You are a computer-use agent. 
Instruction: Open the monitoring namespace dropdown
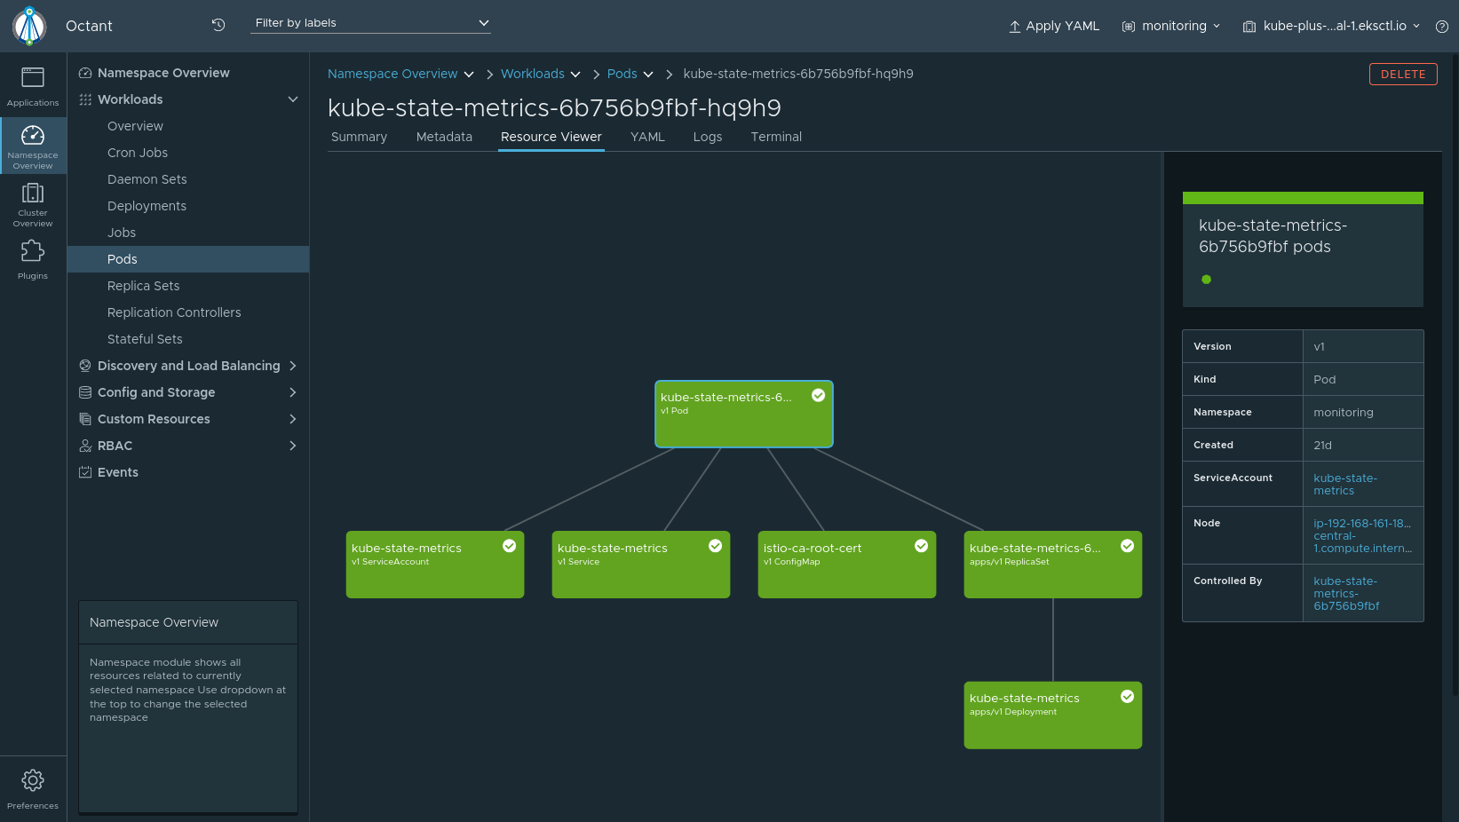pyautogui.click(x=1171, y=27)
